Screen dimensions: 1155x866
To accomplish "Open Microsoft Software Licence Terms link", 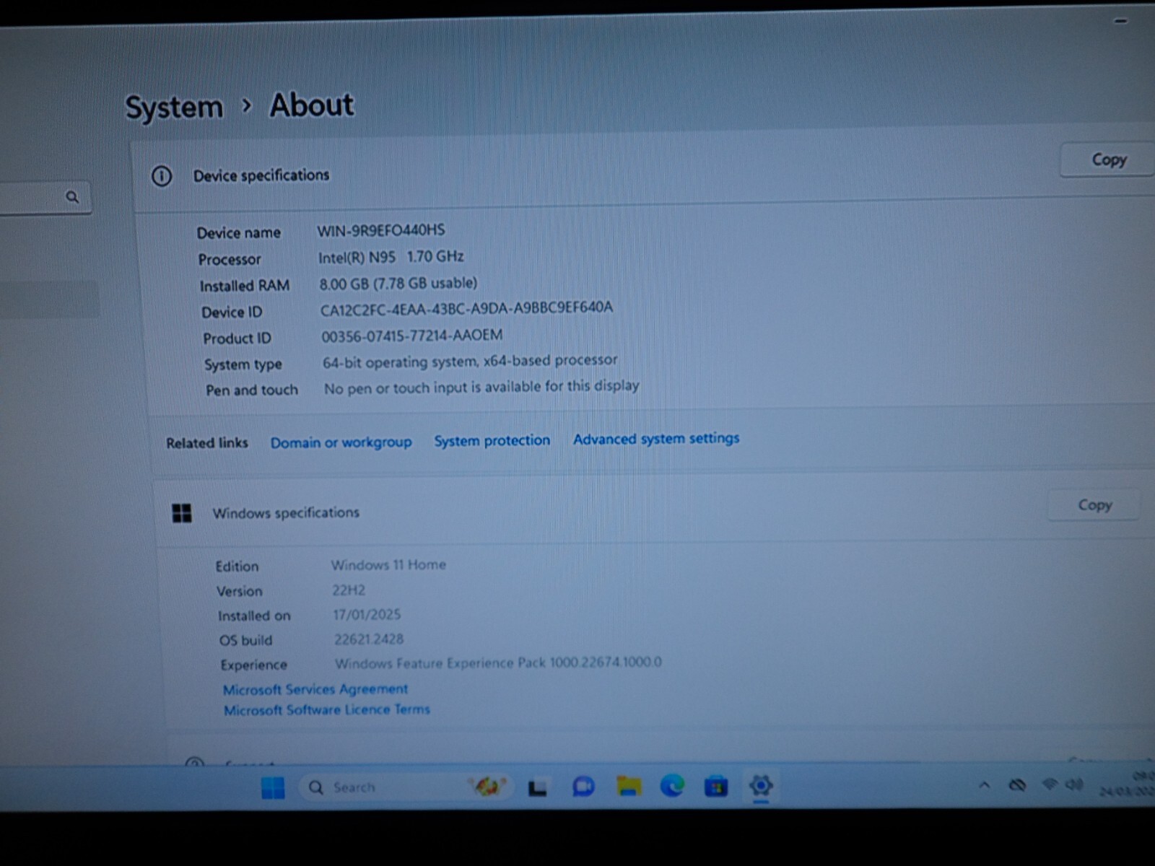I will 326,709.
